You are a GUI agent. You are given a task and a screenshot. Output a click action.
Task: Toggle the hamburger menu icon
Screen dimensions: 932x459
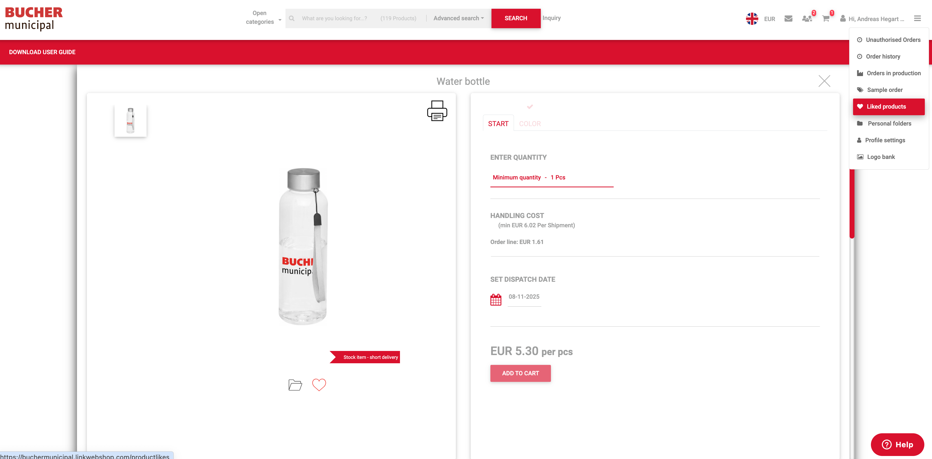pyautogui.click(x=917, y=18)
